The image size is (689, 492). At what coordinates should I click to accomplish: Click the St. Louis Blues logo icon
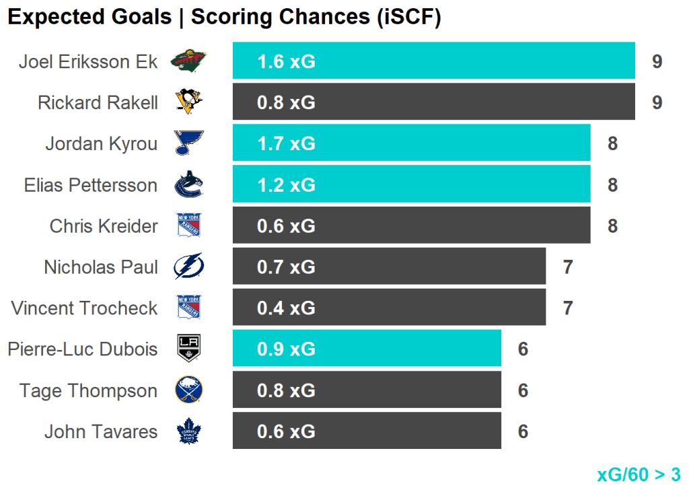(188, 143)
